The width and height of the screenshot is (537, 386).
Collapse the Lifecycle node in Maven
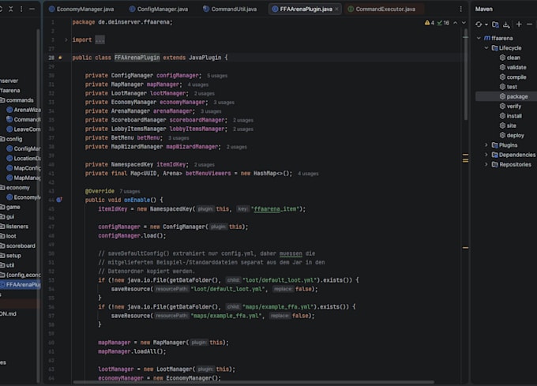[x=486, y=48]
